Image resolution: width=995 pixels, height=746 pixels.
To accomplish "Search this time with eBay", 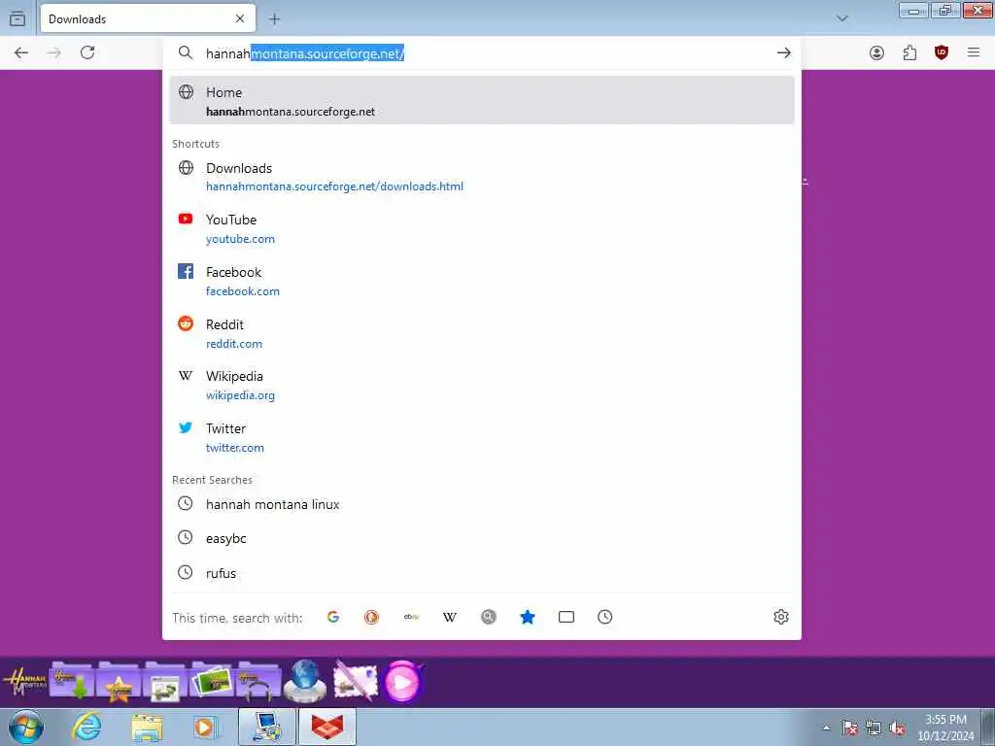I will 411,617.
